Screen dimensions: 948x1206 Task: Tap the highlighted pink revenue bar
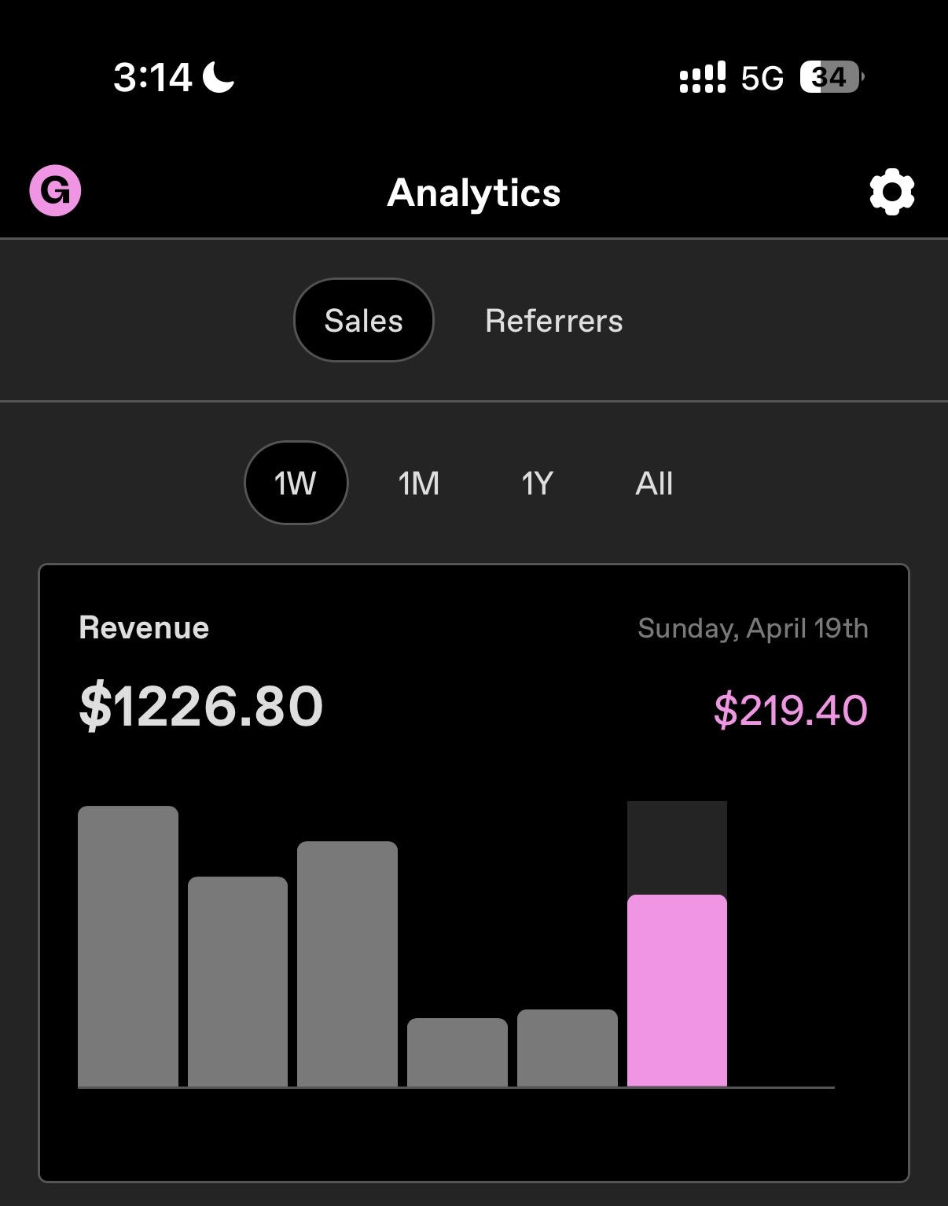(x=677, y=991)
